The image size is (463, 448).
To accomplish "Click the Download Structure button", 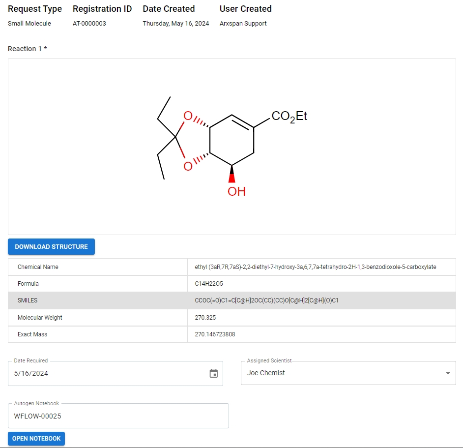I will click(51, 247).
